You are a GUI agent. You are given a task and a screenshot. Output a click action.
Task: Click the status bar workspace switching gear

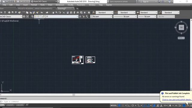pyautogui.click(x=170, y=105)
